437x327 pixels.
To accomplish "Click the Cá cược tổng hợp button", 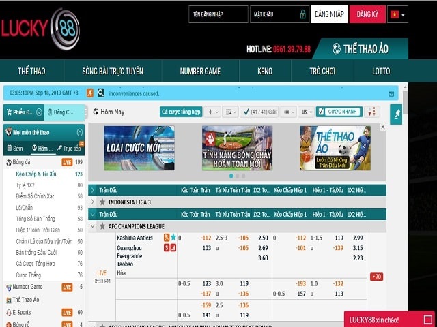I will coord(181,112).
